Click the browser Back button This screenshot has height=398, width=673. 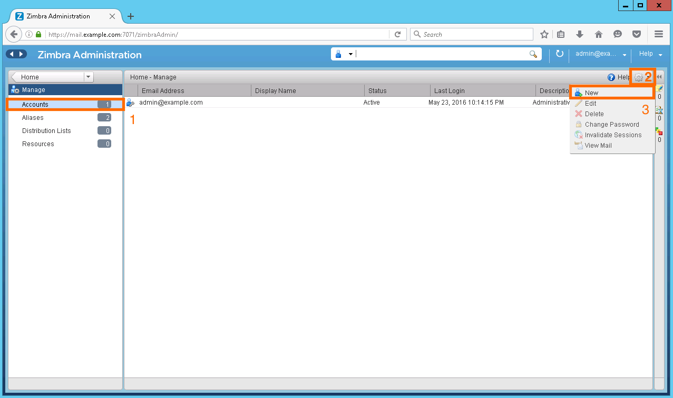coord(14,34)
